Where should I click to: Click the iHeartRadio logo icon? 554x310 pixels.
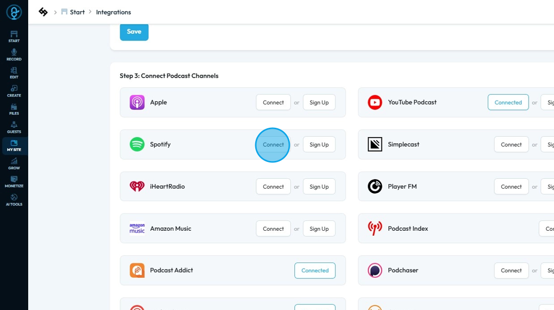coord(137,186)
